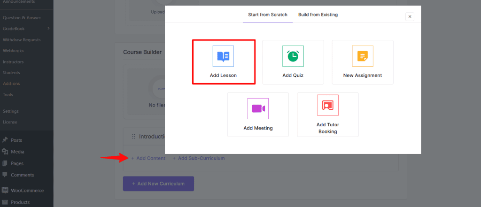
Task: Open the Add-ons menu item
Action: [x=11, y=84]
